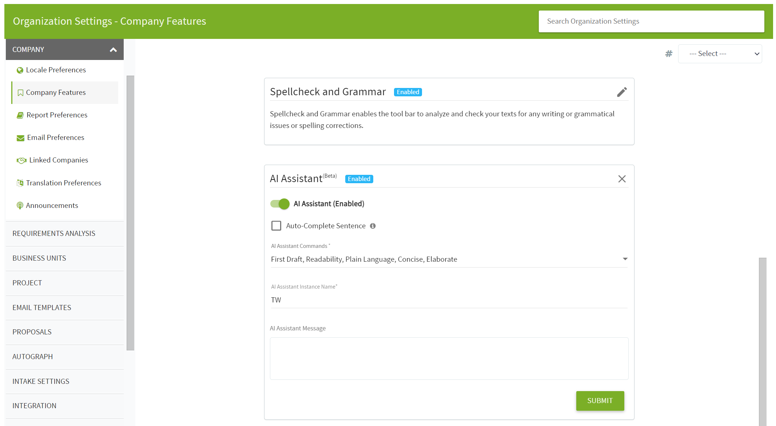Image resolution: width=776 pixels, height=426 pixels.
Task: Click the hashtag icon near the select dropdown
Action: pyautogui.click(x=669, y=53)
